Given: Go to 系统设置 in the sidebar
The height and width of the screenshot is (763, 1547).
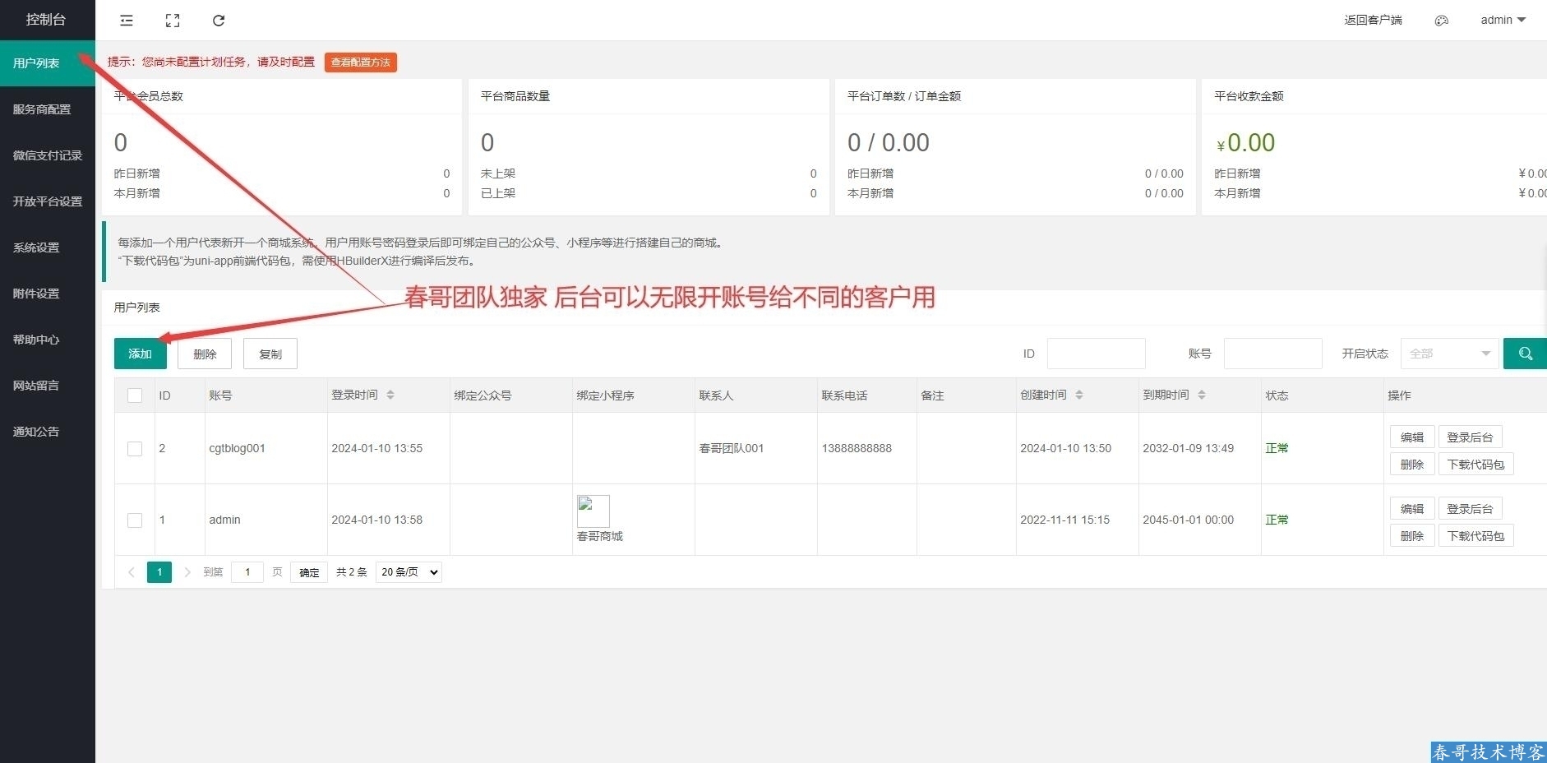Looking at the screenshot, I should click(36, 247).
